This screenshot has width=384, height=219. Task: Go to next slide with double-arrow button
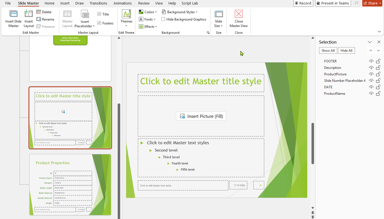click(313, 217)
